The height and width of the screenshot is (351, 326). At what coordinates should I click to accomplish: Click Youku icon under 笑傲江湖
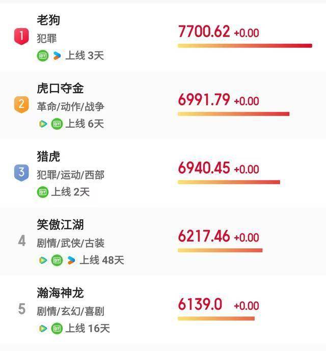coord(71,260)
